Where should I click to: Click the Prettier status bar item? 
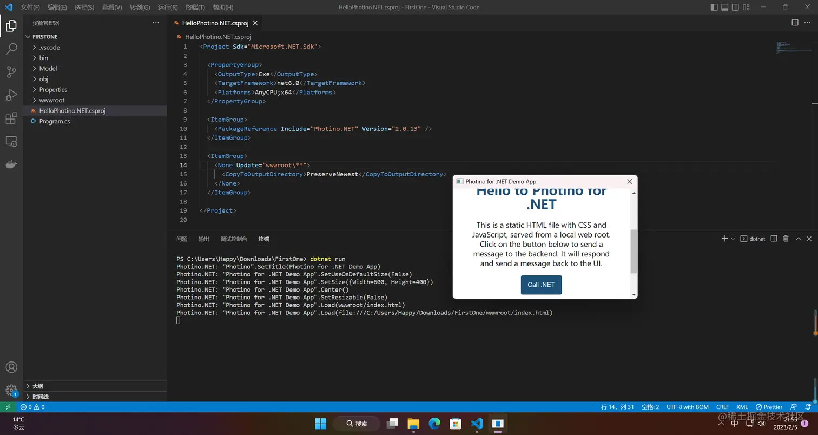pyautogui.click(x=769, y=407)
